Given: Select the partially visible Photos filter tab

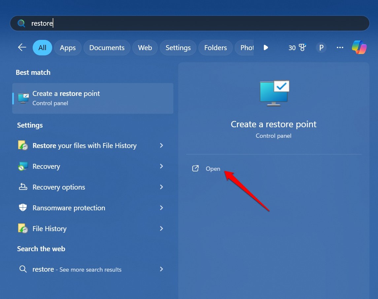Looking at the screenshot, I should [x=244, y=48].
